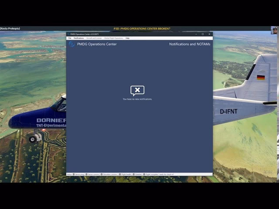Click the no-notifications speech bubble icon

(x=137, y=91)
